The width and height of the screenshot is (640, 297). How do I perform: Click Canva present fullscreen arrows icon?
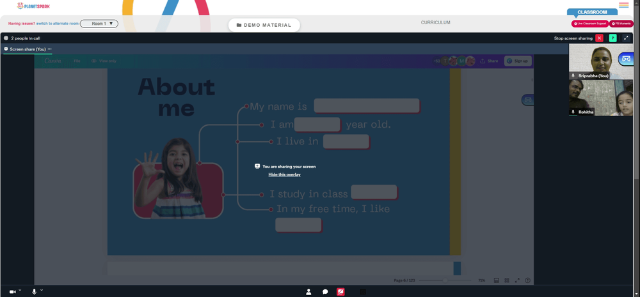pos(517,280)
